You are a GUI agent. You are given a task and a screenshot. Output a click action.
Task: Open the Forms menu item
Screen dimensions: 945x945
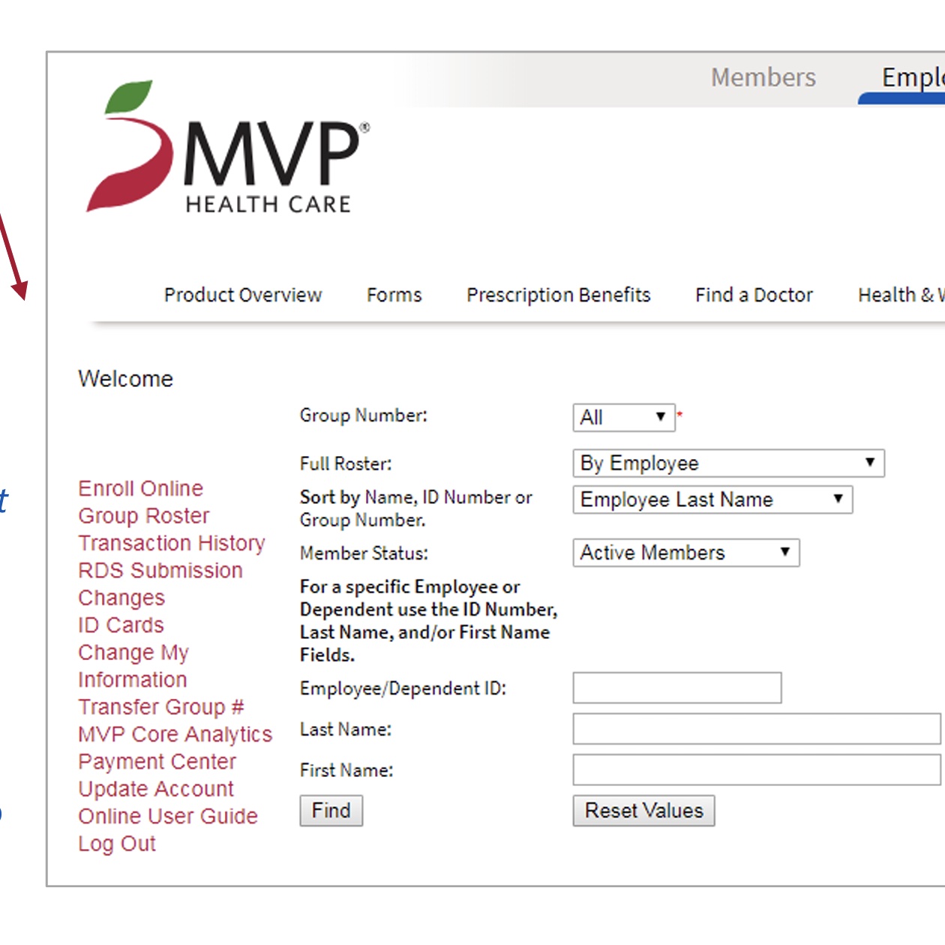coord(394,295)
